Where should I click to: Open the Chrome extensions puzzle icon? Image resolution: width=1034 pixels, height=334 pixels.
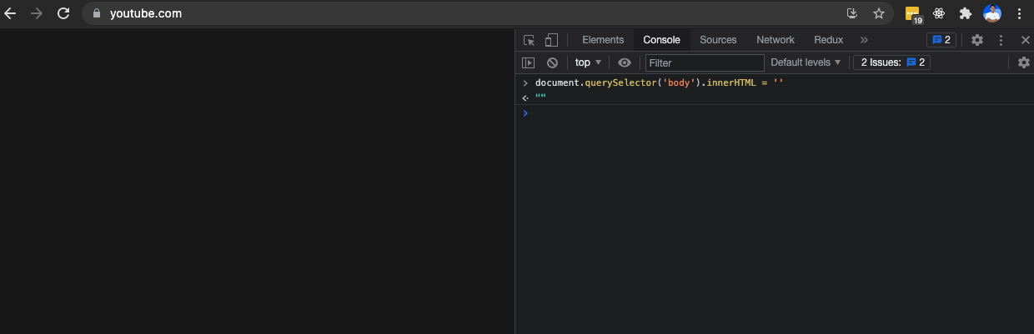pos(966,13)
